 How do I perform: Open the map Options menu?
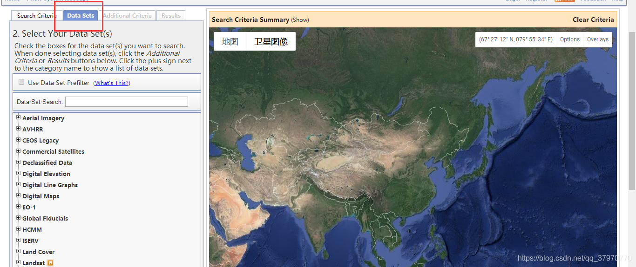[x=570, y=39]
